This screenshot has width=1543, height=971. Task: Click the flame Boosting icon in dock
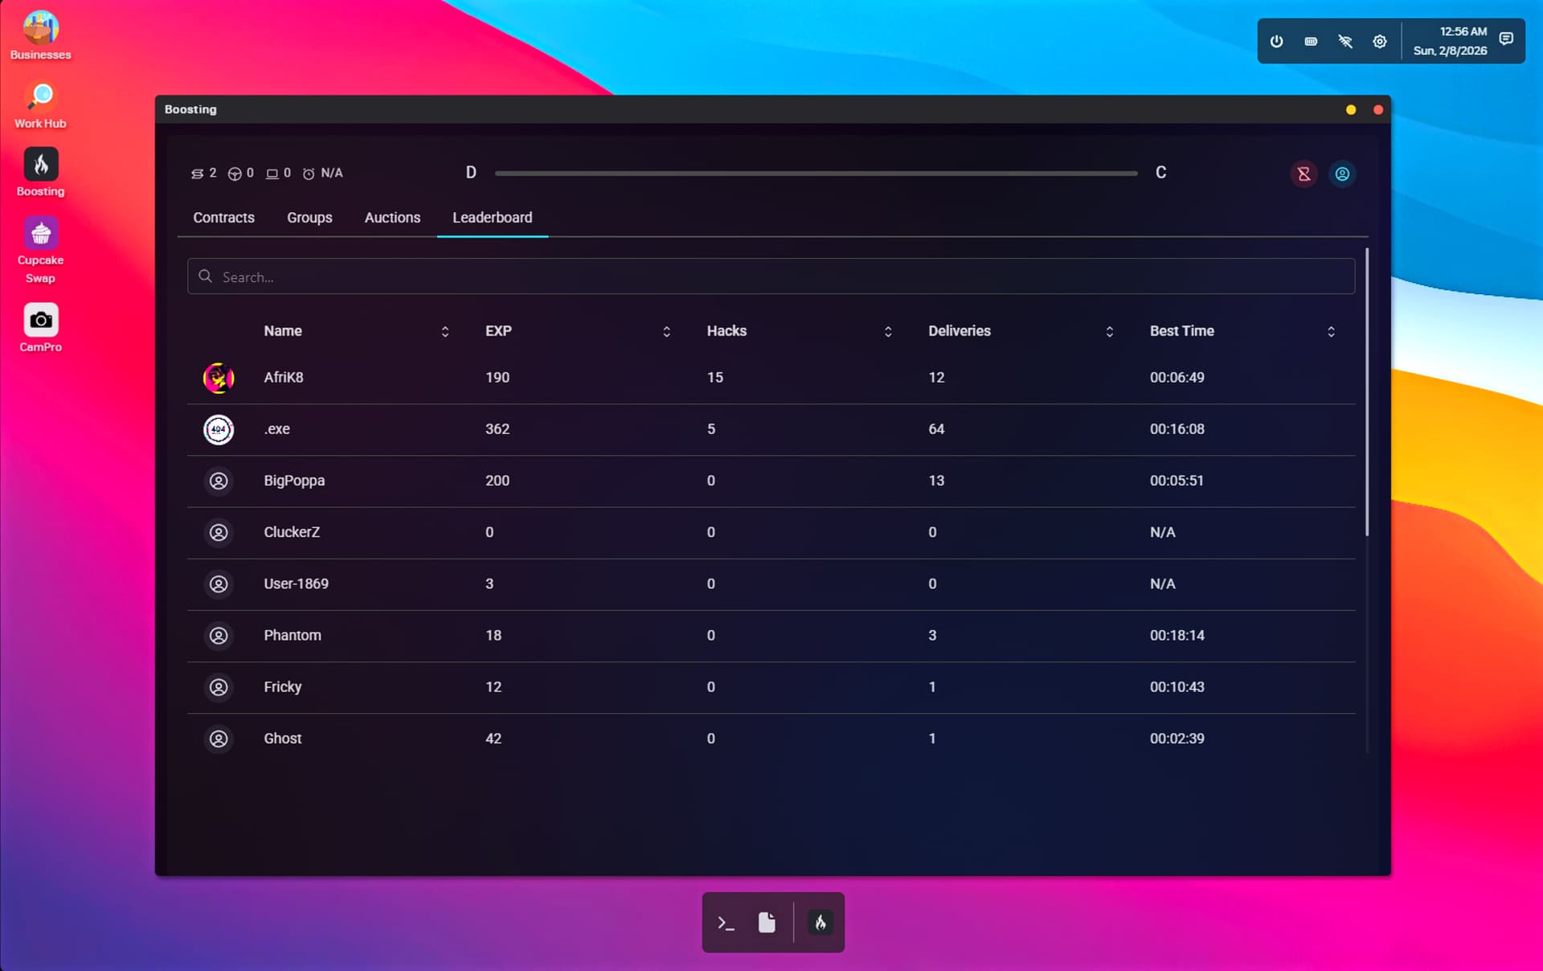(820, 923)
